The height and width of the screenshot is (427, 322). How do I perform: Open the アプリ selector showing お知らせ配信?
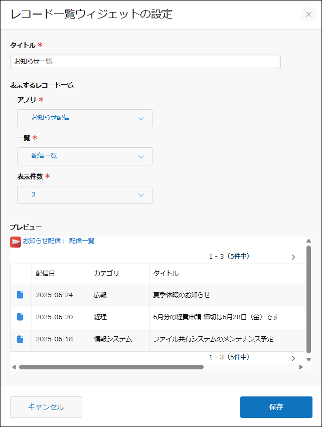[x=84, y=118]
